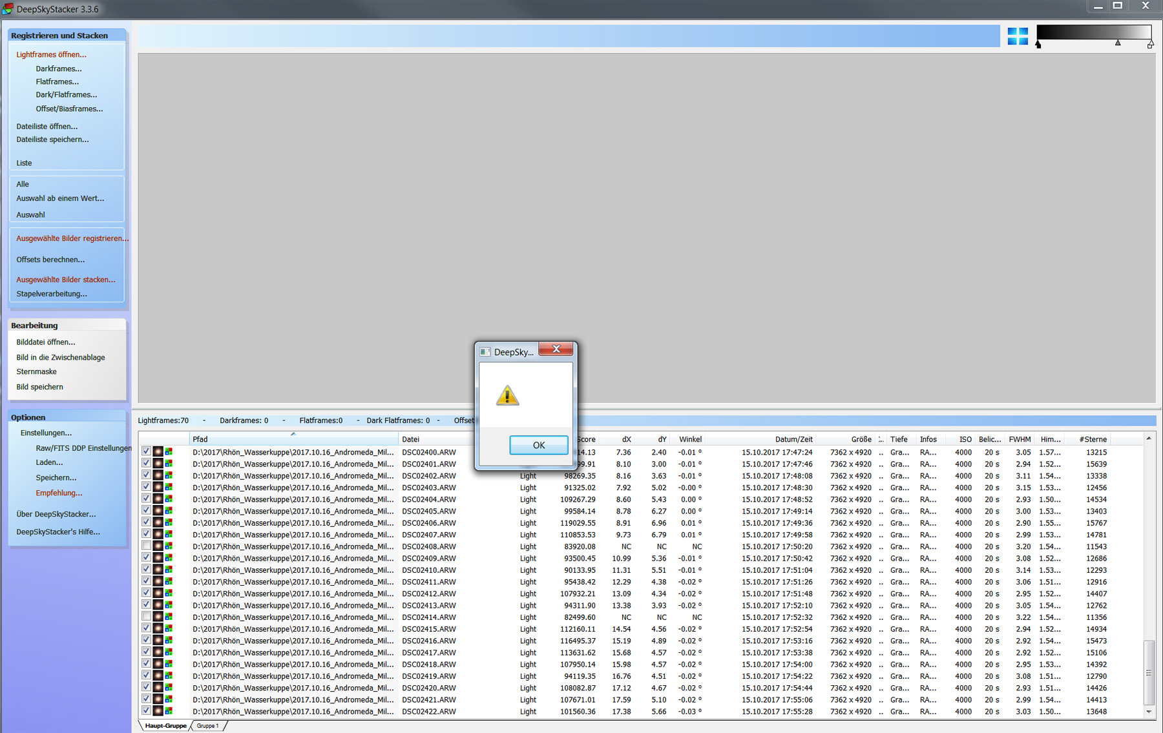Toggle checkbox for DSC02400.ARW
The width and height of the screenshot is (1163, 733).
(x=146, y=451)
